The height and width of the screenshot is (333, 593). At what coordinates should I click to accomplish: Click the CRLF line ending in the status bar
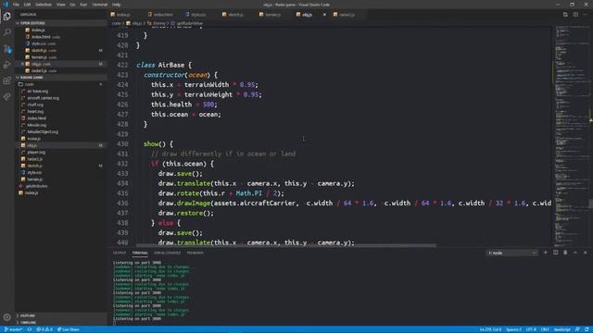(x=545, y=329)
